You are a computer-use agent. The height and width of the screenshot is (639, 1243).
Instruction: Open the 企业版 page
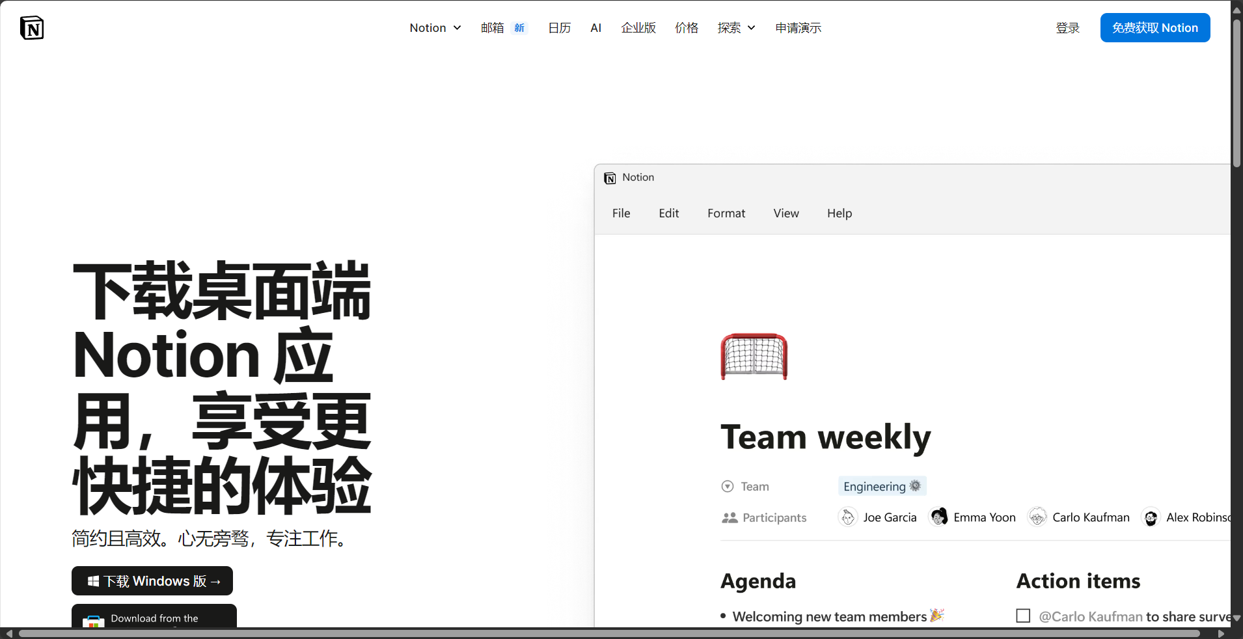point(638,28)
